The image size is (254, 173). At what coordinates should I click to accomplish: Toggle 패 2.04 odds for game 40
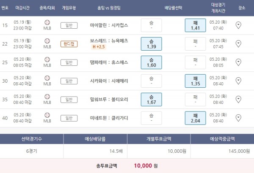pyautogui.click(x=195, y=118)
